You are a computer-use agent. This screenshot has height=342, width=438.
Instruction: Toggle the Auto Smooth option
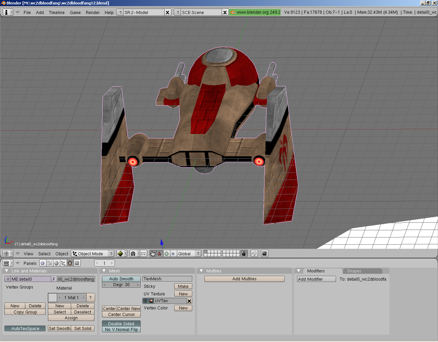point(121,279)
